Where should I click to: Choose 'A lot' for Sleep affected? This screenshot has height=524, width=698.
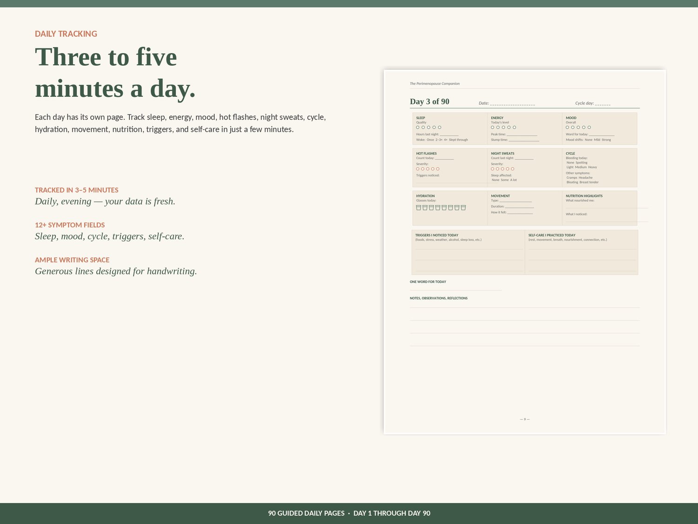click(513, 180)
